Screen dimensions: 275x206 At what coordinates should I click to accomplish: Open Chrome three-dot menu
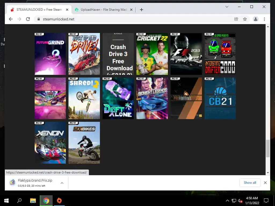[264, 19]
